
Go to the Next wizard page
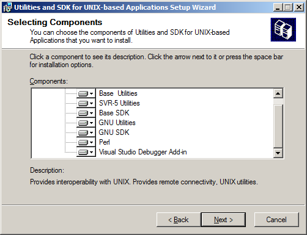[223, 220]
